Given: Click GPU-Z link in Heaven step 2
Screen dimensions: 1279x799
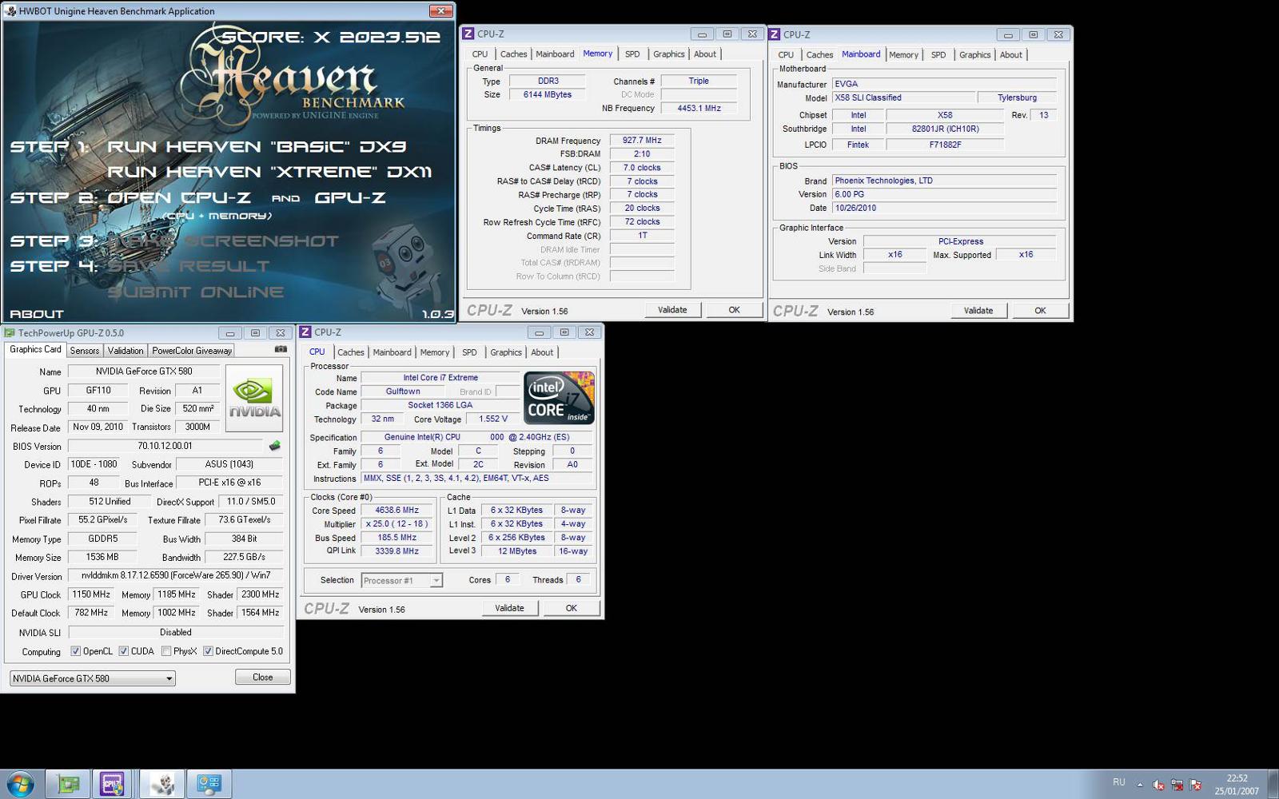Looking at the screenshot, I should (x=350, y=197).
